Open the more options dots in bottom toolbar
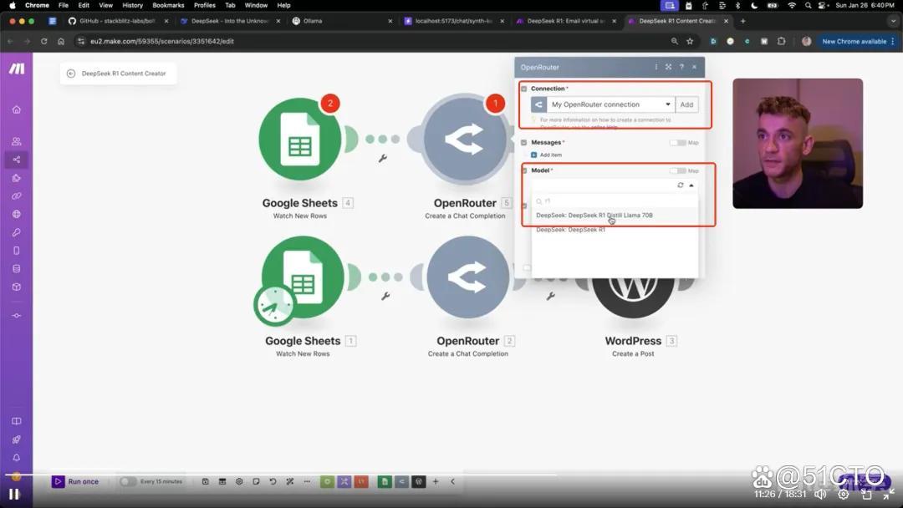Screen dimensions: 903x508 point(307,481)
